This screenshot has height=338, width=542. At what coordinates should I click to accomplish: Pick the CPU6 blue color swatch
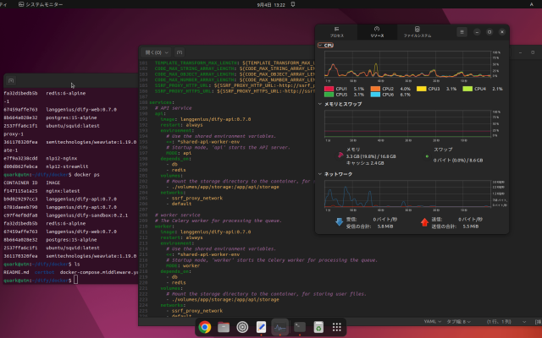pos(373,95)
